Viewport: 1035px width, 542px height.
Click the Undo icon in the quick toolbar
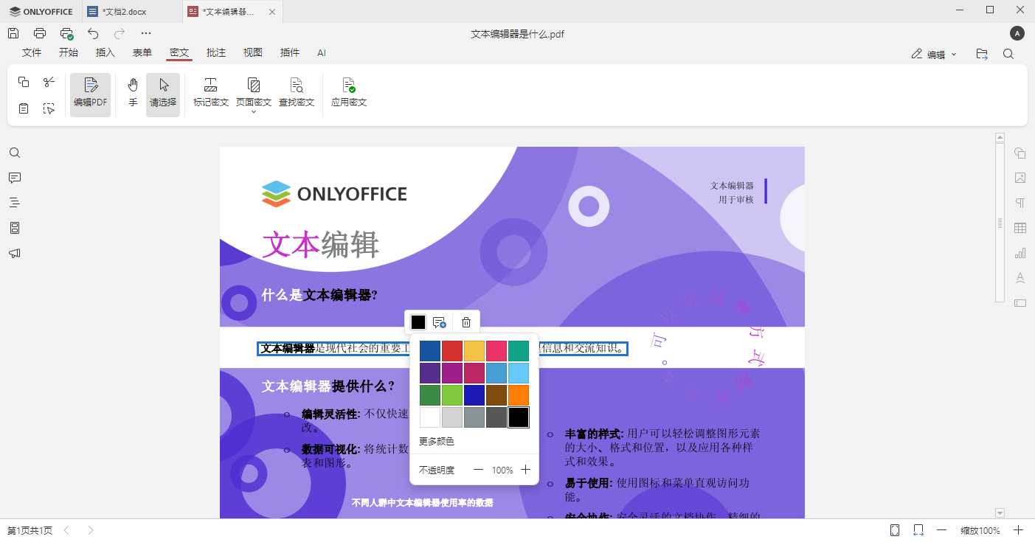click(92, 32)
